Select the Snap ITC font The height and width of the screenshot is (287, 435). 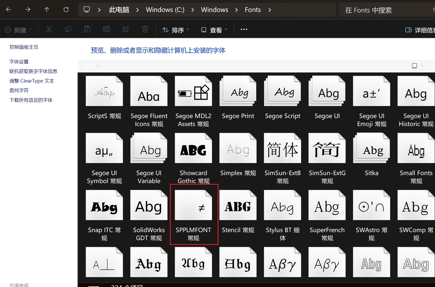(x=104, y=216)
